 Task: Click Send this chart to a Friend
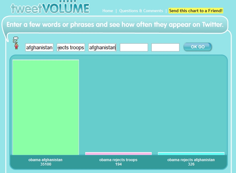pyautogui.click(x=196, y=11)
